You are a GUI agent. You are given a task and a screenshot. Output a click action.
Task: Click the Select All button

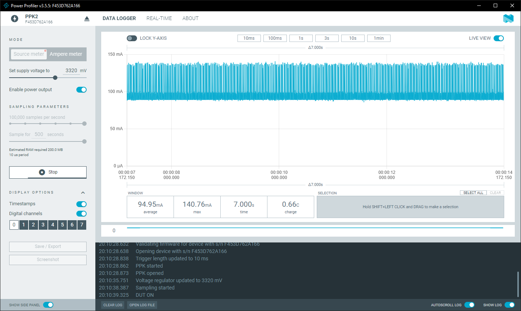click(473, 193)
